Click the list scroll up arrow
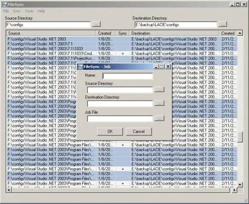The width and height of the screenshot is (249, 204). pyautogui.click(x=240, y=33)
